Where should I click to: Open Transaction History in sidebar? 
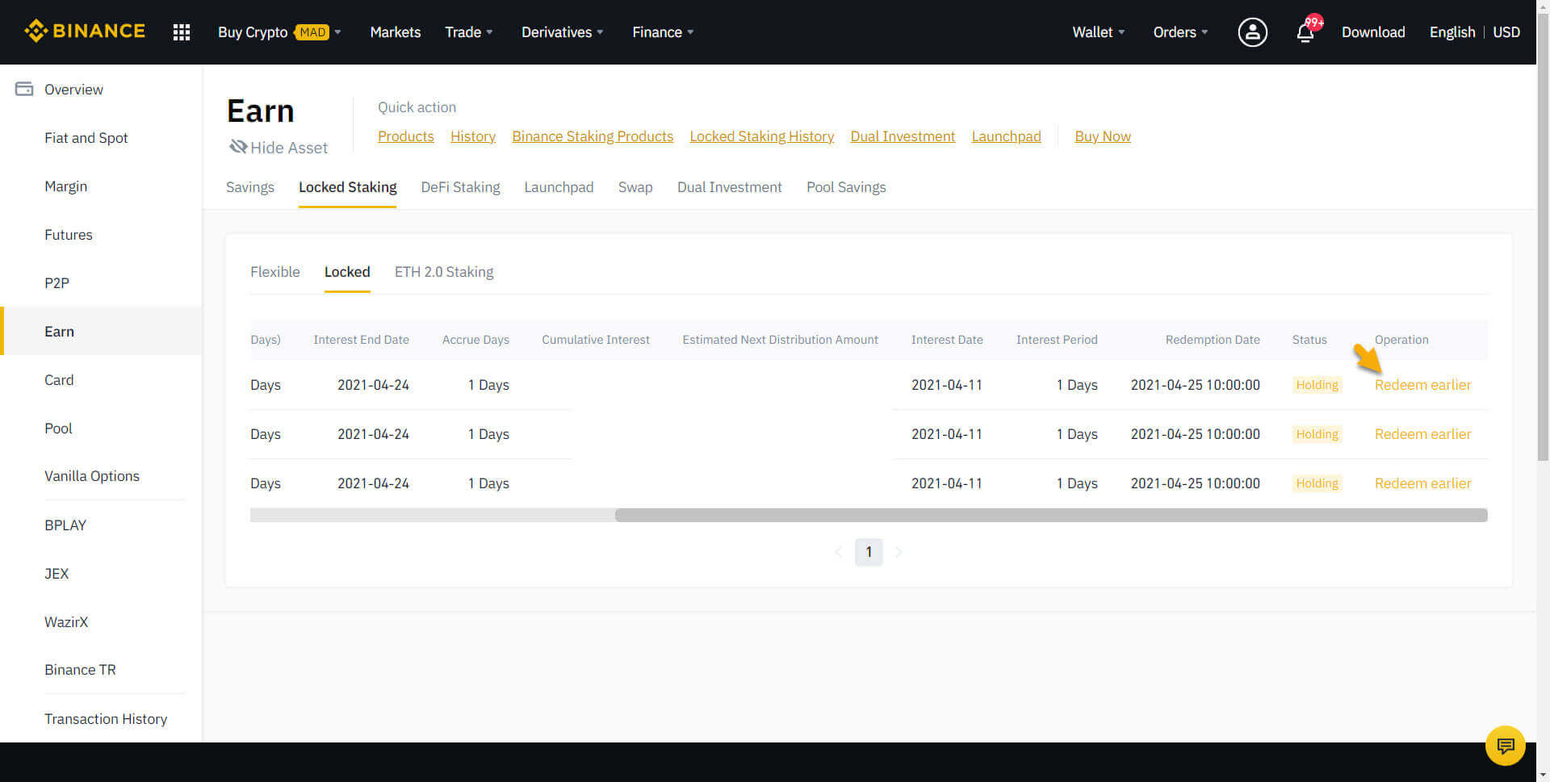106,719
